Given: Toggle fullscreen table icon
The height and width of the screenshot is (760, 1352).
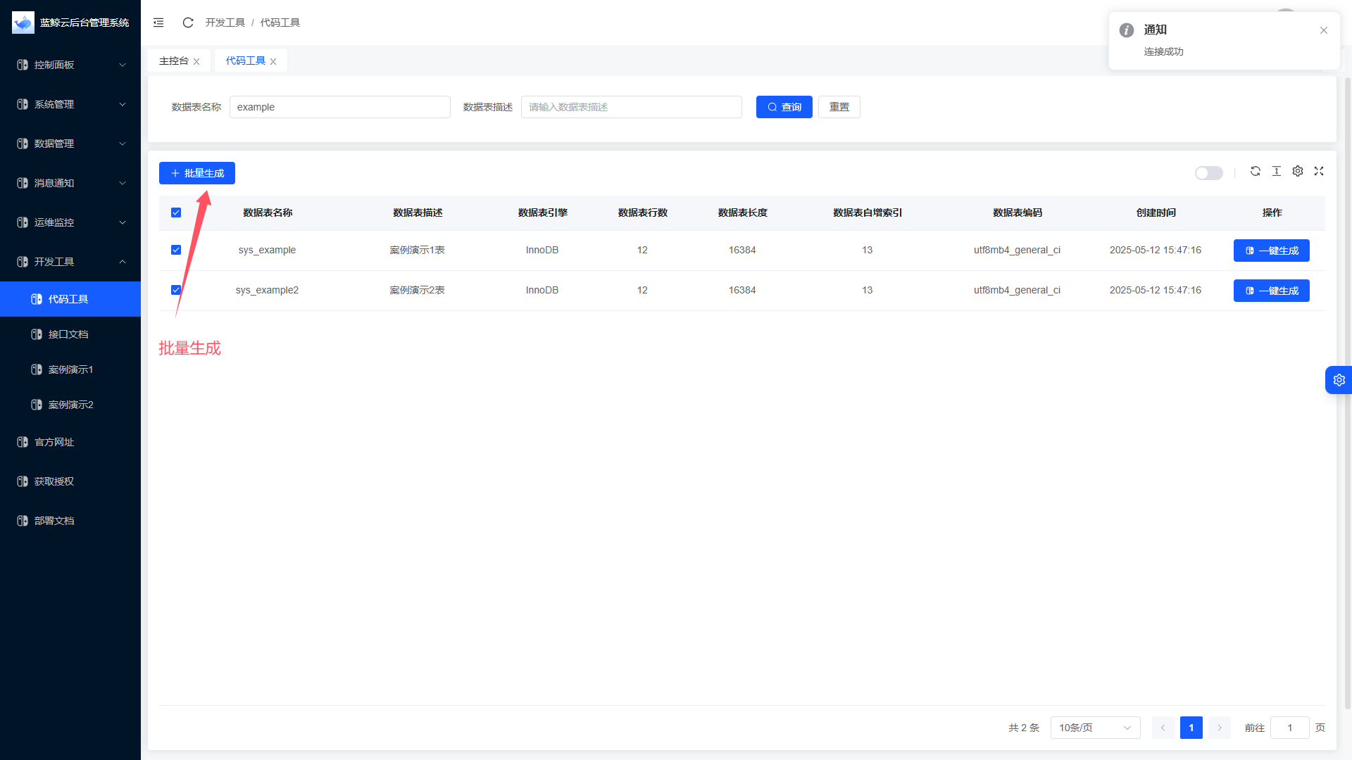Looking at the screenshot, I should (1319, 171).
